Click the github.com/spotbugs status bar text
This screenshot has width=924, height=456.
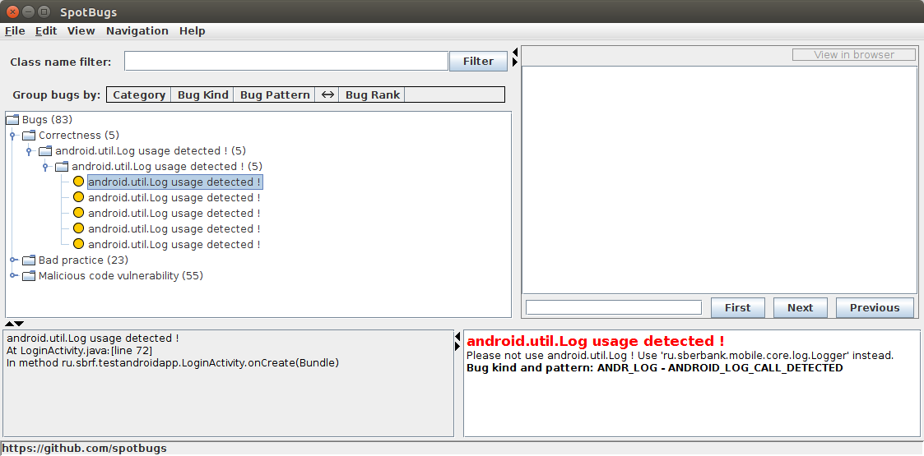84,449
